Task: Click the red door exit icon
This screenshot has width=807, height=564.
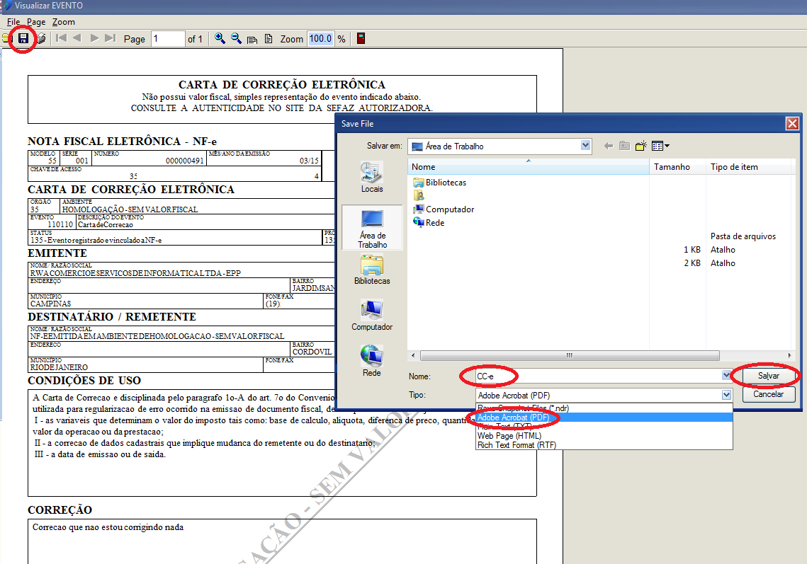Action: pyautogui.click(x=361, y=38)
